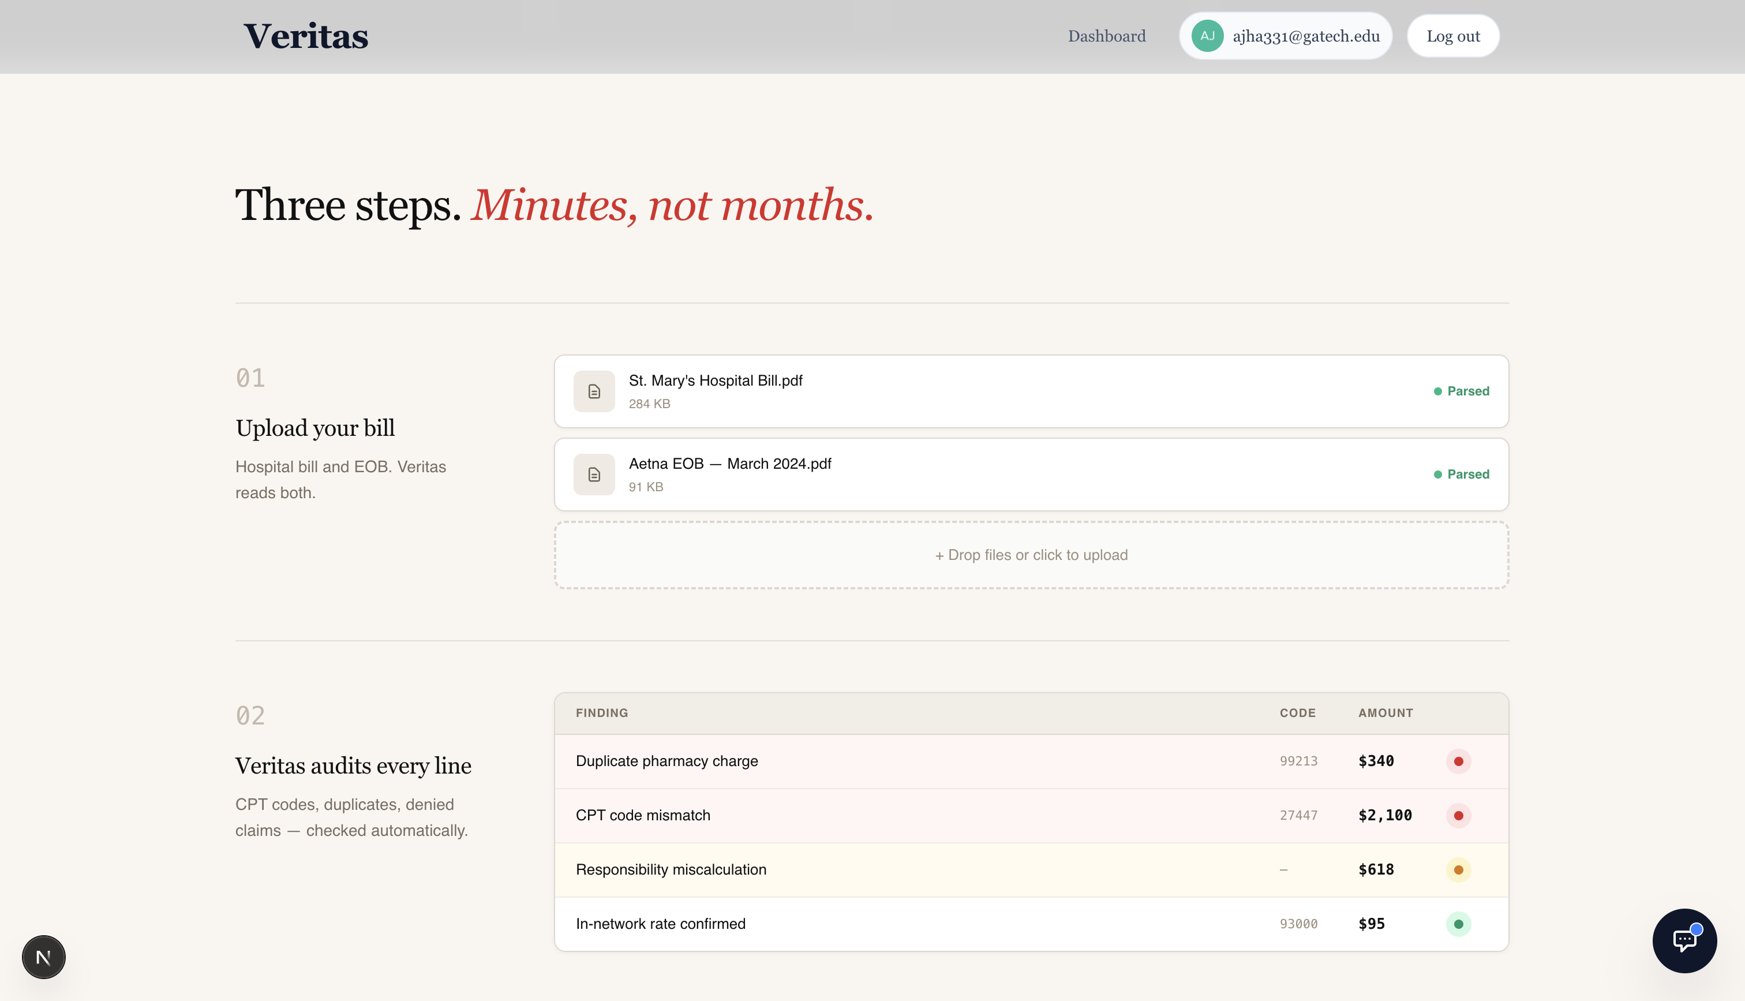Viewport: 1745px width, 1001px height.
Task: Open the ajha331@gatech.edu account pill
Action: 1305,36
